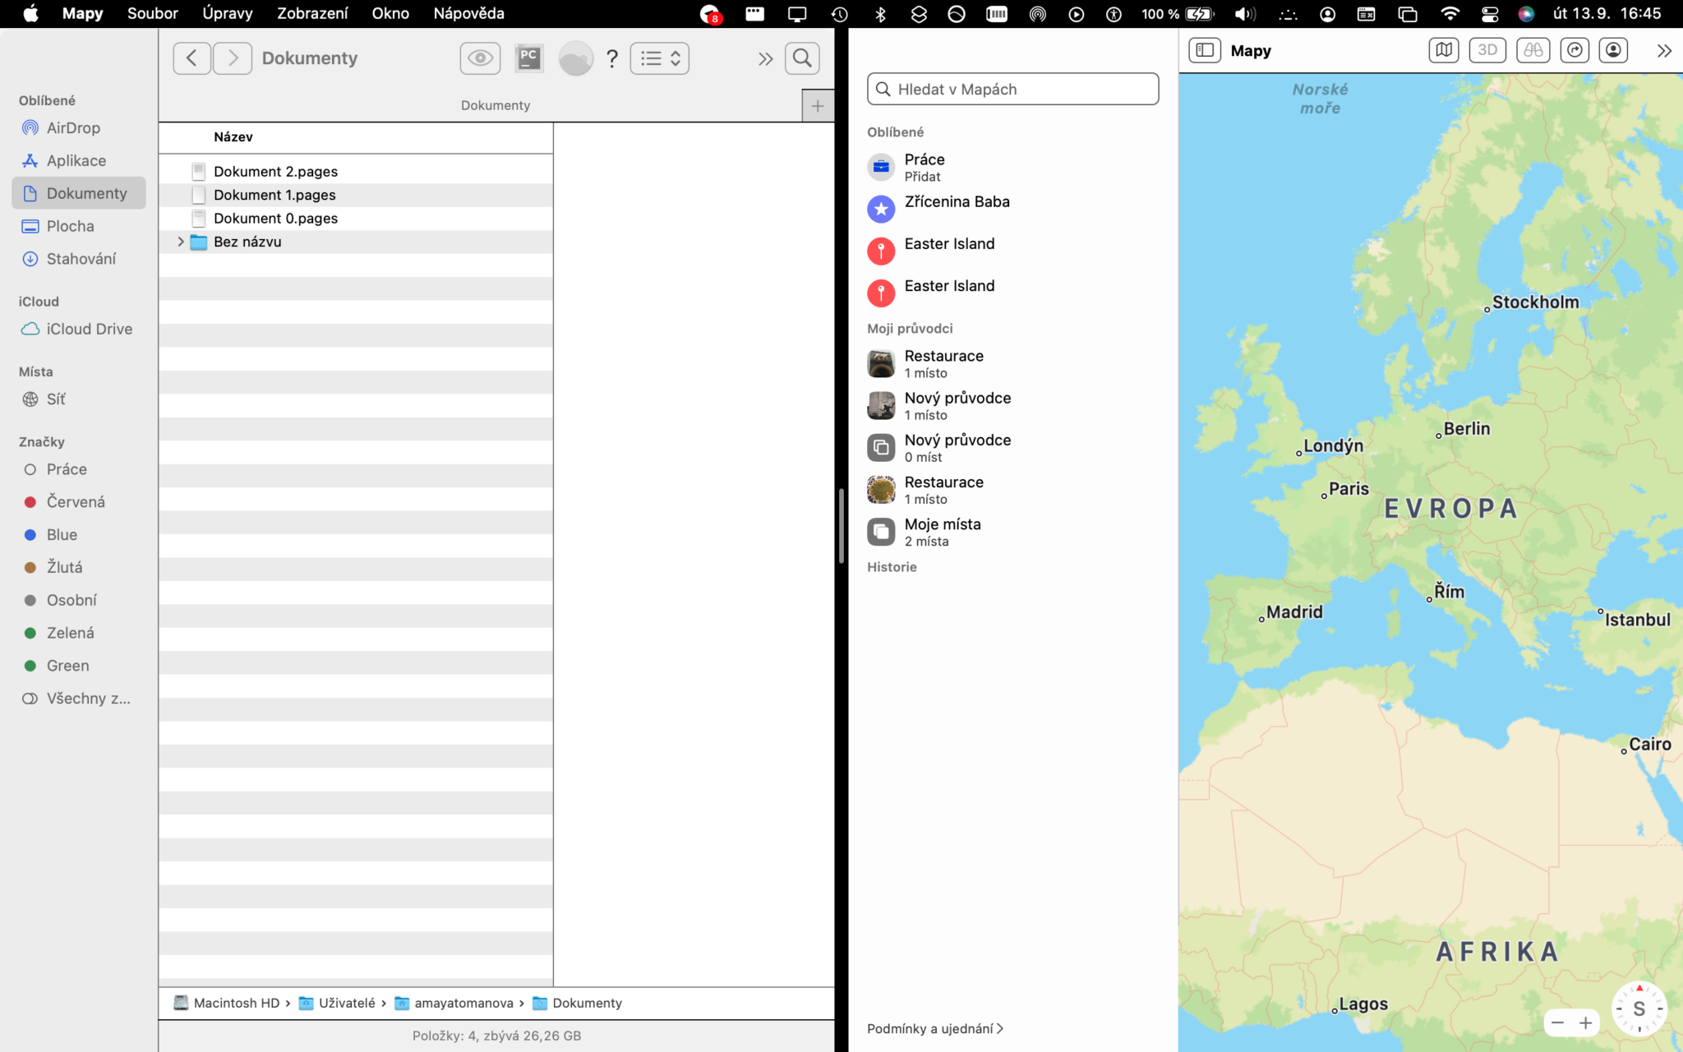Open the Zobrazení menu
The image size is (1683, 1052).
(x=311, y=13)
